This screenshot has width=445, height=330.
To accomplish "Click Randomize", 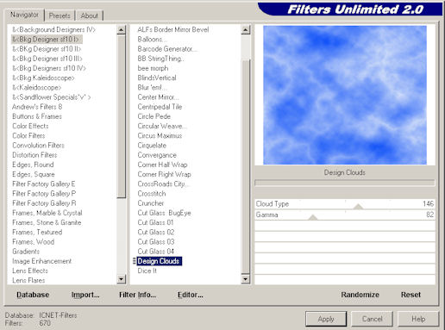I will coord(360,295).
